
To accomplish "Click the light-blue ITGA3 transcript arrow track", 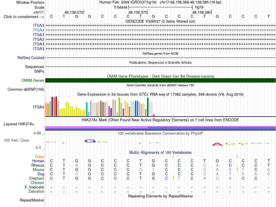I will [160, 30].
